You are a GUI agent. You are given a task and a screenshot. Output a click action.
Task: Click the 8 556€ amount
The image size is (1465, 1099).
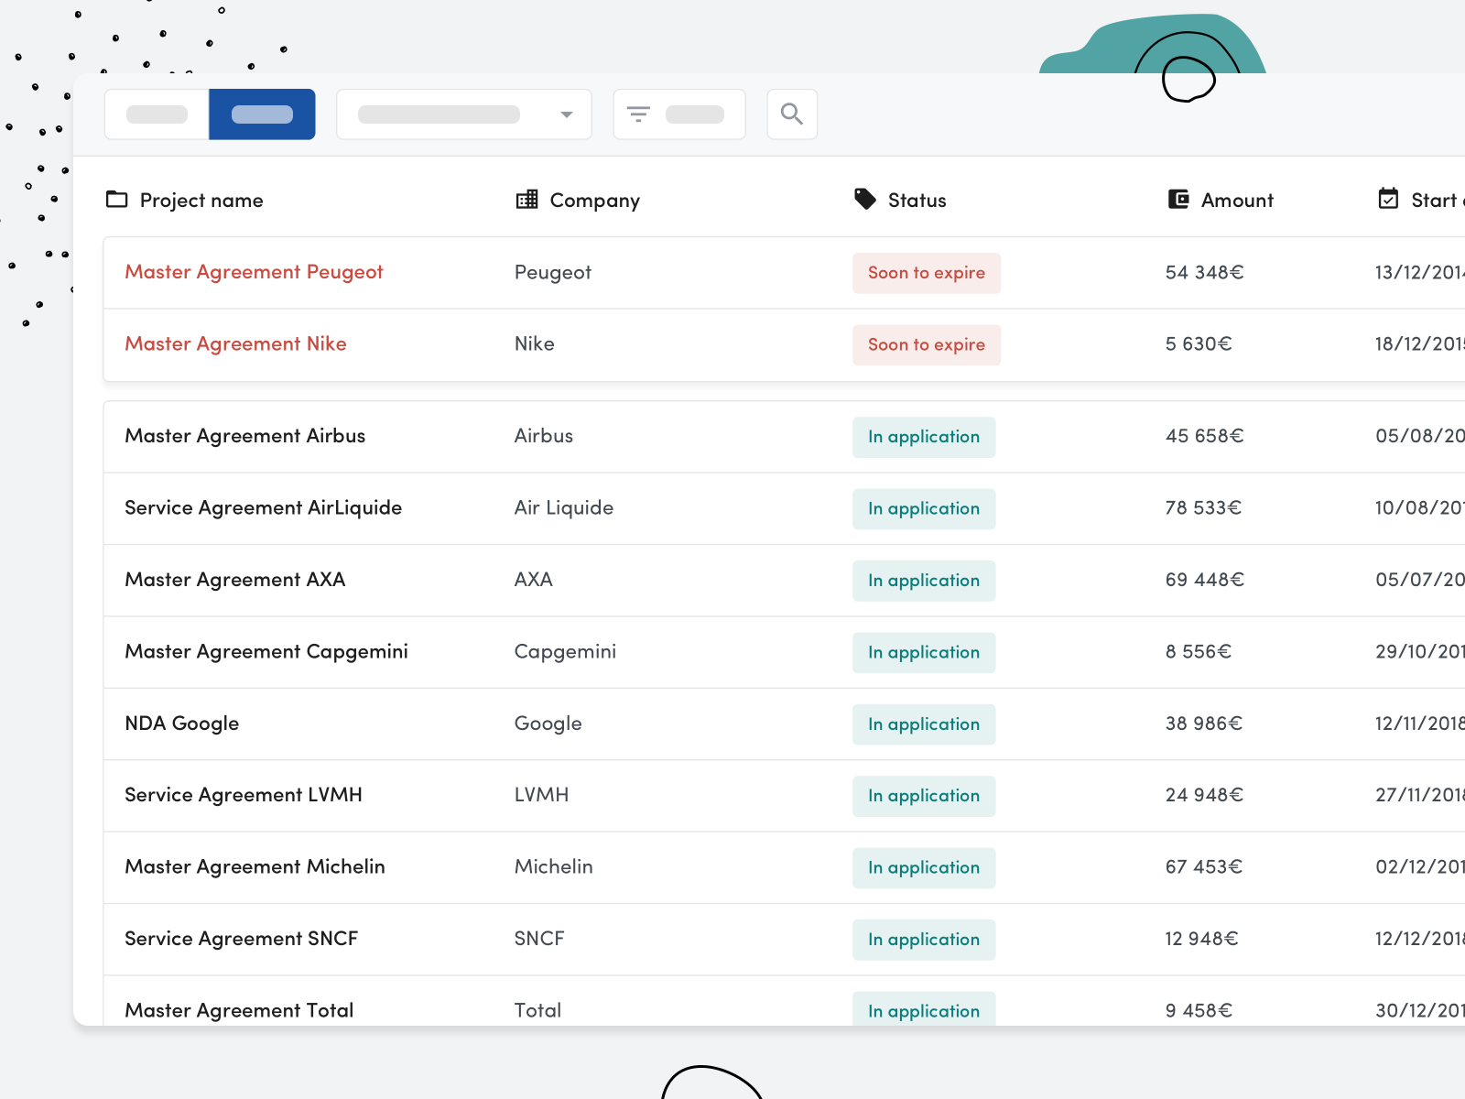coord(1199,652)
